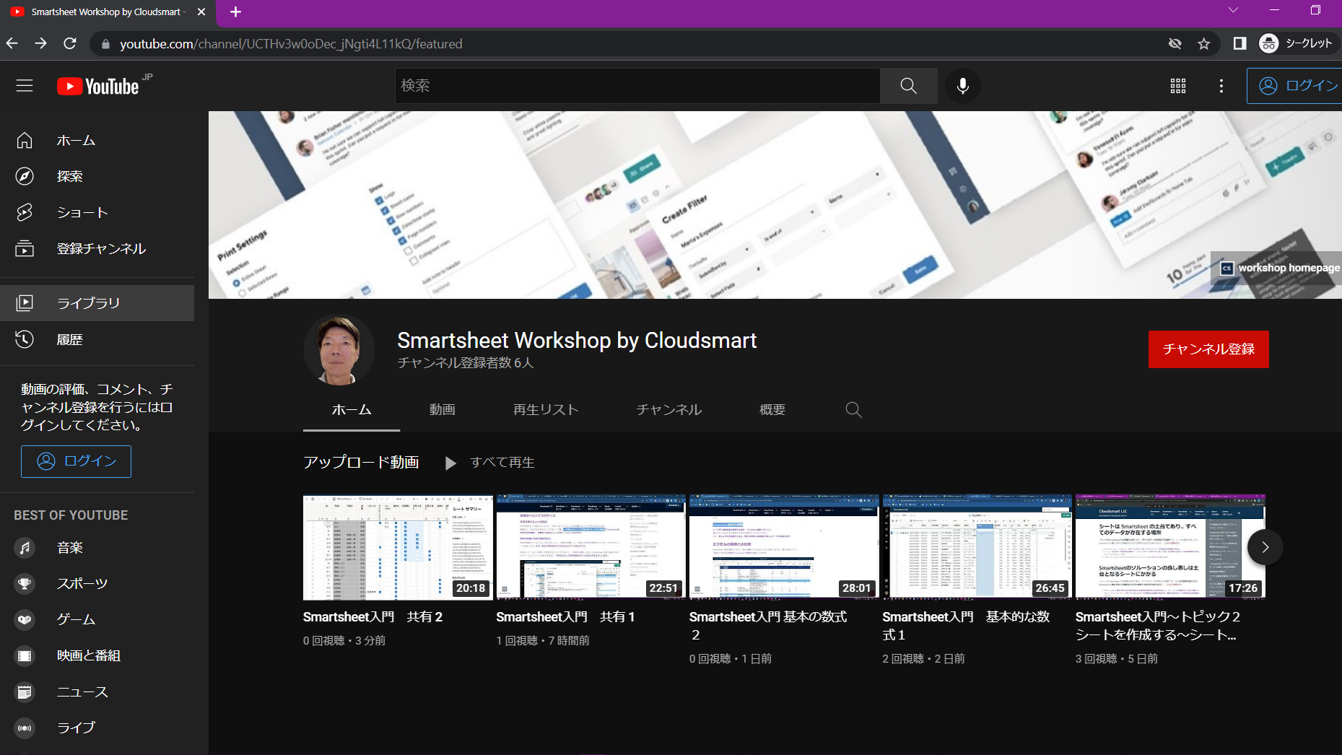Click the BEST OF YOUTUBE heading
Screen dimensions: 1342x755
point(71,515)
